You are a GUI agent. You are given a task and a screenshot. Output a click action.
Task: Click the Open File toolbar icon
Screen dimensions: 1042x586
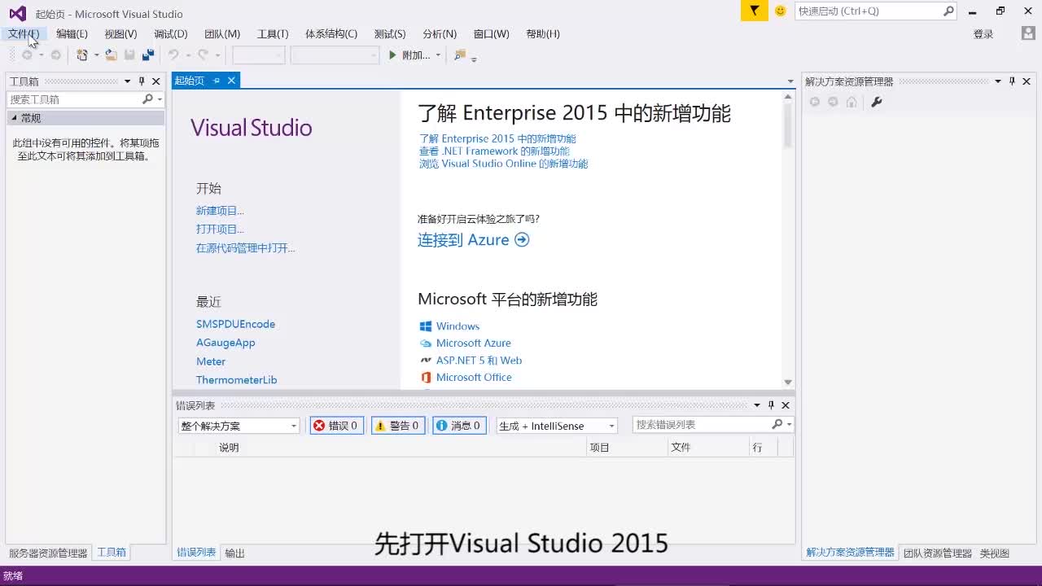point(112,55)
